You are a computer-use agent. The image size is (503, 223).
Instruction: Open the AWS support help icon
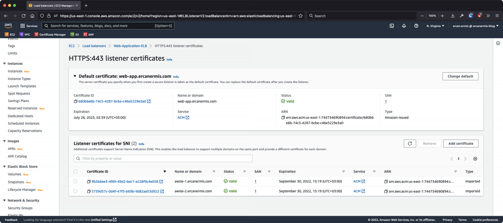coord(416,26)
